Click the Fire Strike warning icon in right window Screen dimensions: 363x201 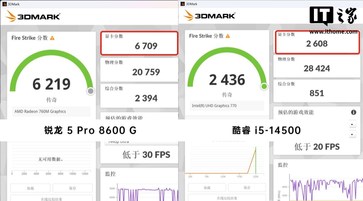tap(228, 36)
